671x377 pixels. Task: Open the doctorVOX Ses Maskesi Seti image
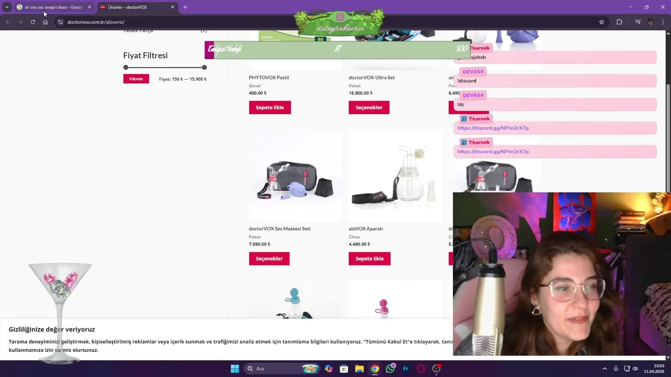[295, 175]
